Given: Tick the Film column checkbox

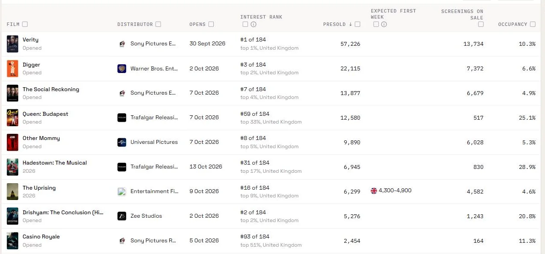Looking at the screenshot, I should 25,24.
